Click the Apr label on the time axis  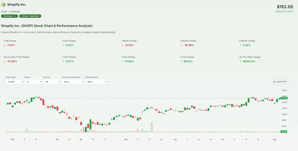tap(81, 139)
